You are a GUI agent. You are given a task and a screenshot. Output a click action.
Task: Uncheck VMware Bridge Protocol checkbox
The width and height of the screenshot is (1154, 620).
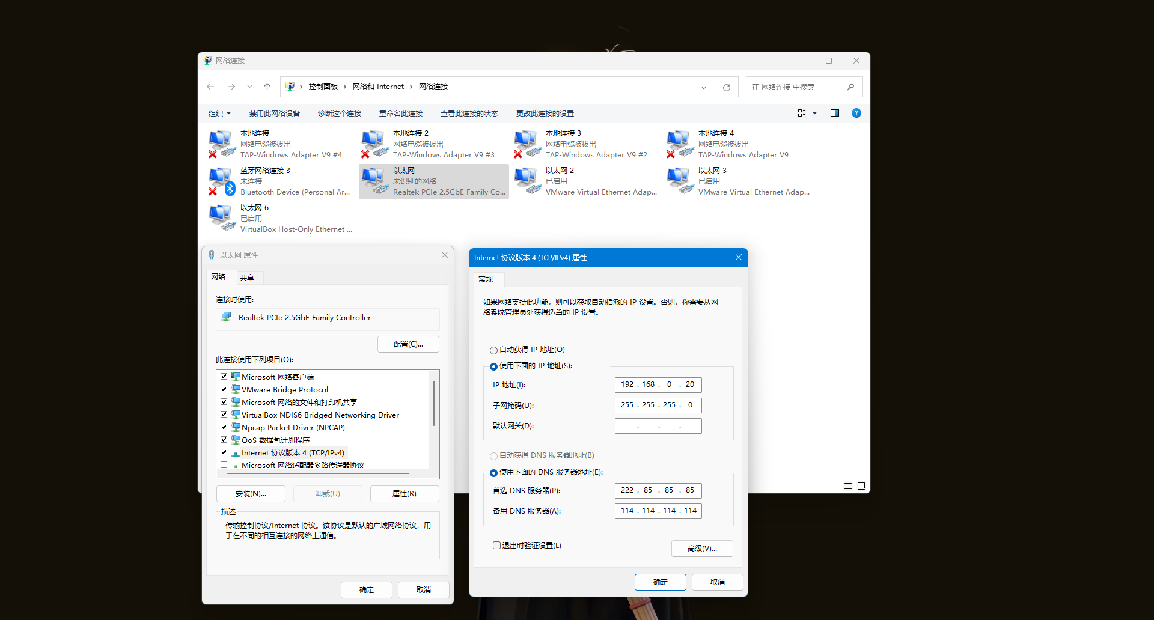coord(224,389)
